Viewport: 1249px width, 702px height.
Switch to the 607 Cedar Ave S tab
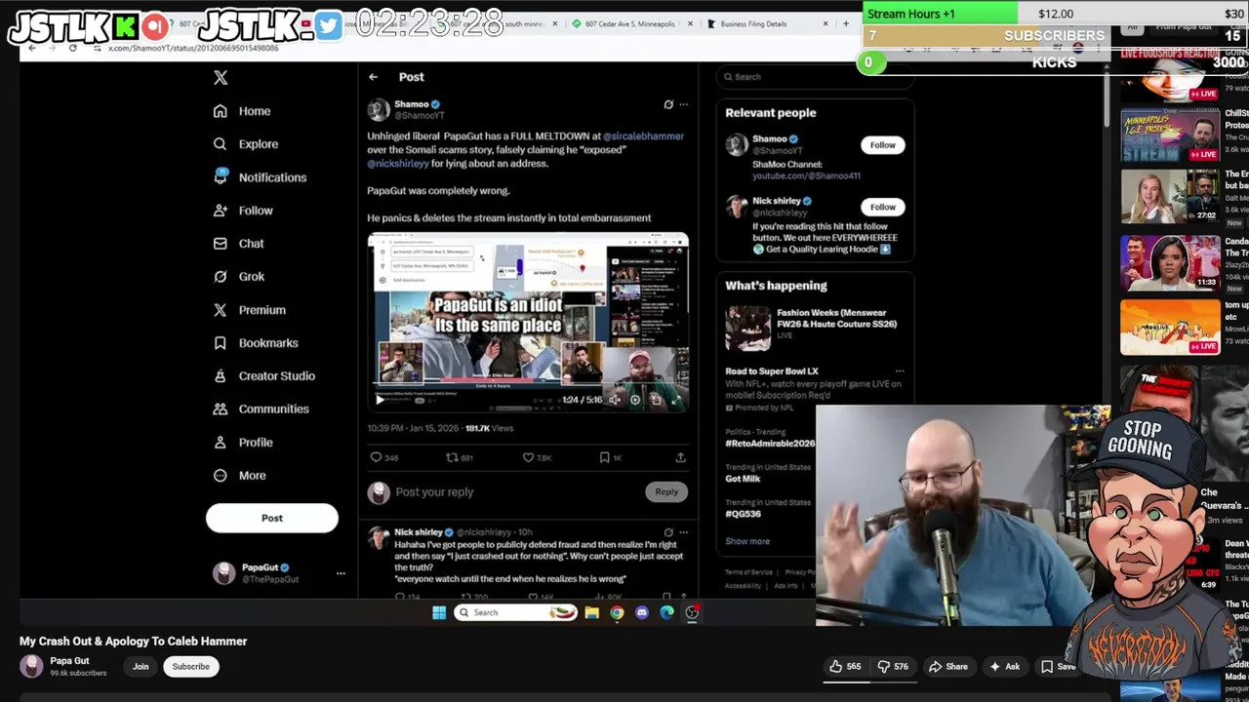(x=629, y=23)
